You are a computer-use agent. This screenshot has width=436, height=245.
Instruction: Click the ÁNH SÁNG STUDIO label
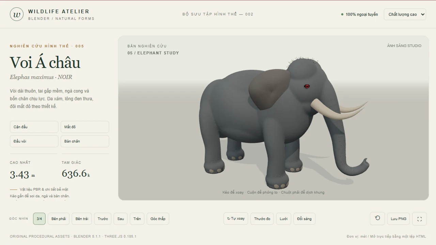pyautogui.click(x=404, y=46)
